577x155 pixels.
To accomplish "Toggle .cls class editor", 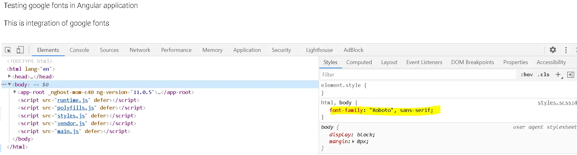I will pos(543,75).
